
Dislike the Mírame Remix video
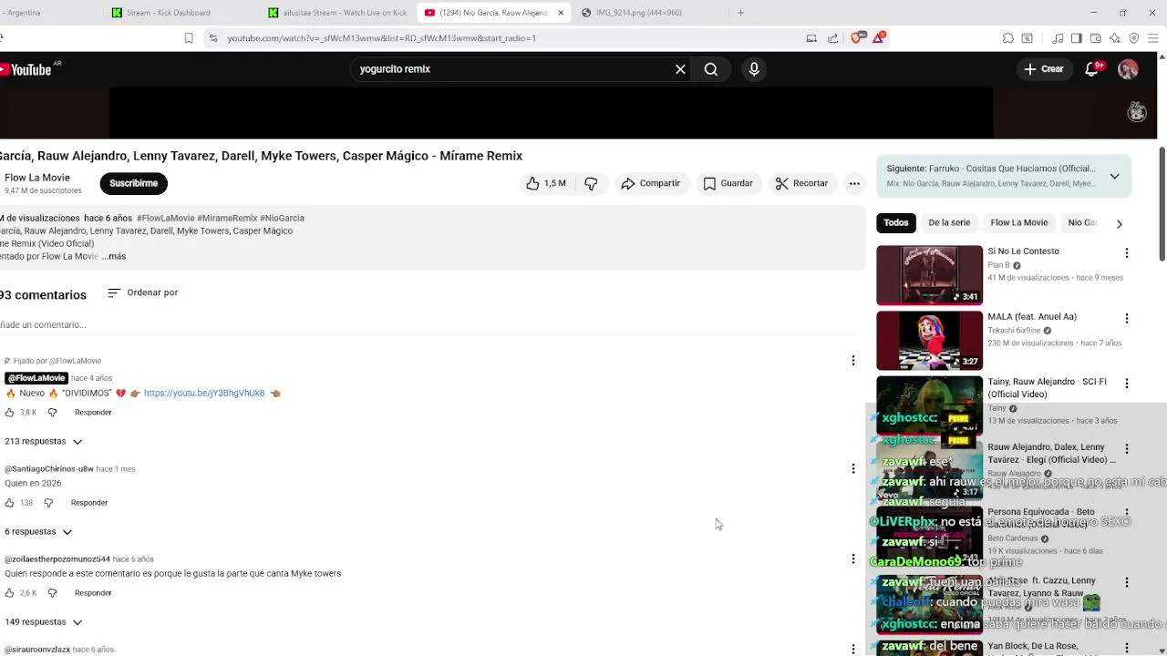click(x=591, y=183)
